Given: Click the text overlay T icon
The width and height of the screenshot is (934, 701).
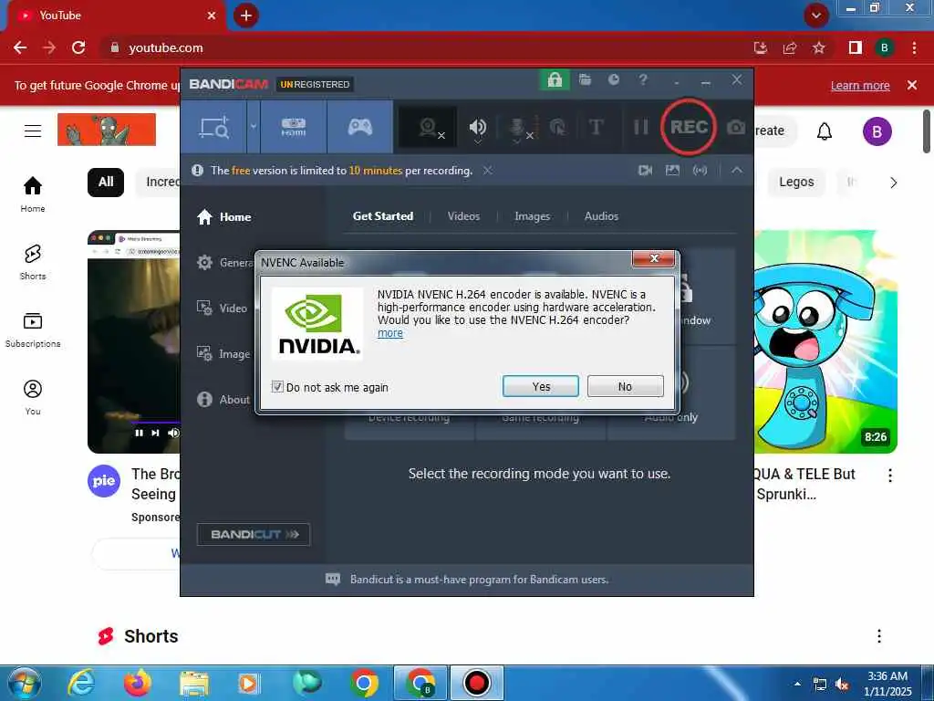Looking at the screenshot, I should tap(596, 127).
